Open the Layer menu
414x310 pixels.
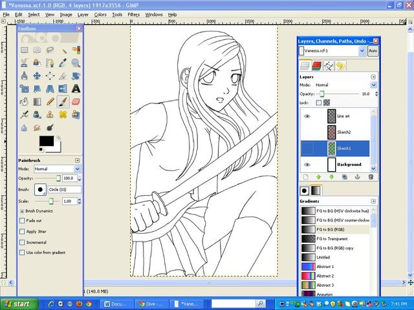83,15
